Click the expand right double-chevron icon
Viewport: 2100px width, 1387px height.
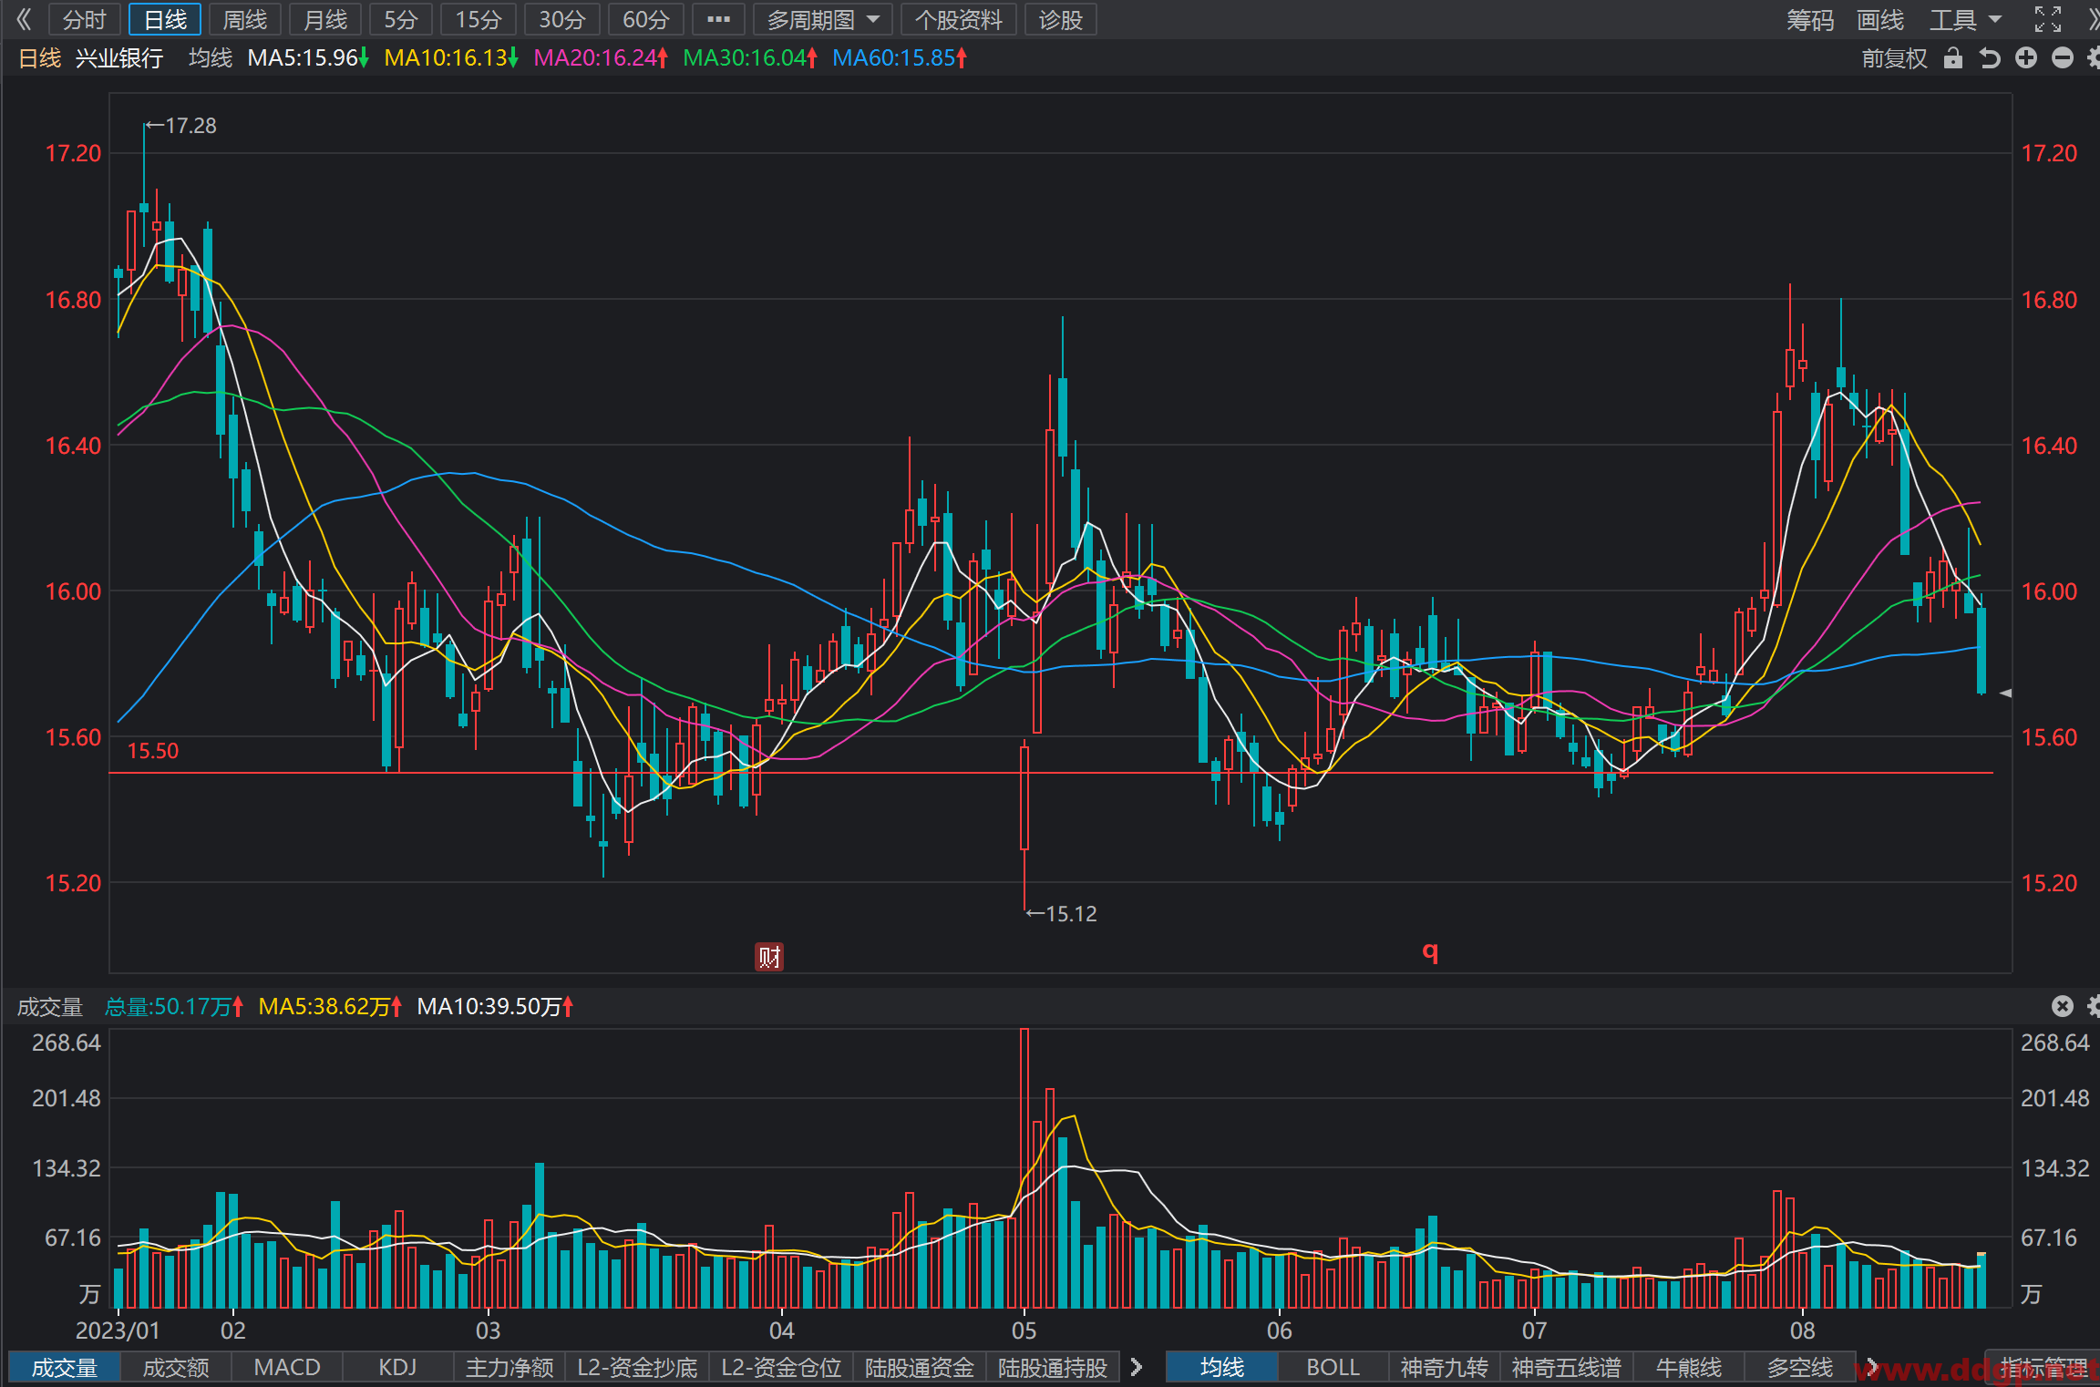coord(2093,19)
